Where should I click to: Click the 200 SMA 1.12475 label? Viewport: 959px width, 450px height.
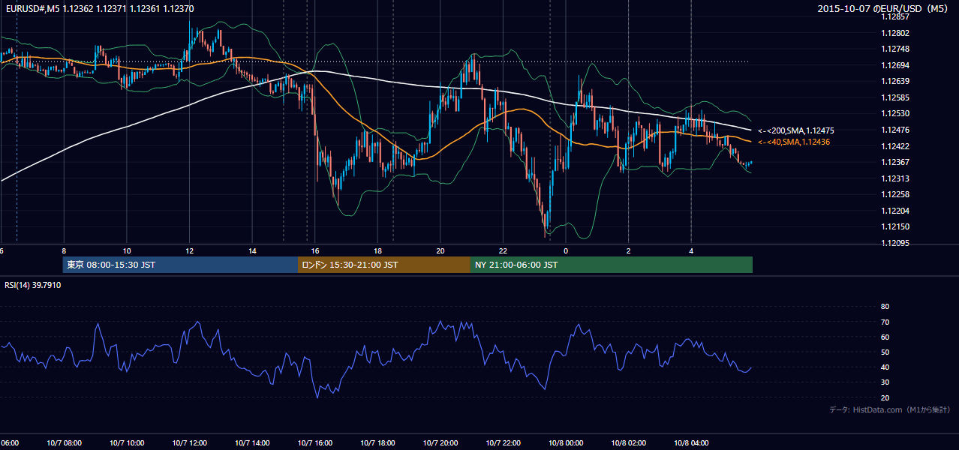(796, 130)
